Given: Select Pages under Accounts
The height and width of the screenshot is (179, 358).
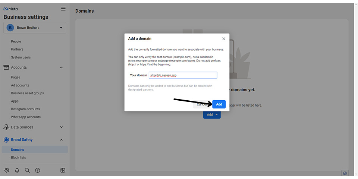Looking at the screenshot, I should pos(16,77).
